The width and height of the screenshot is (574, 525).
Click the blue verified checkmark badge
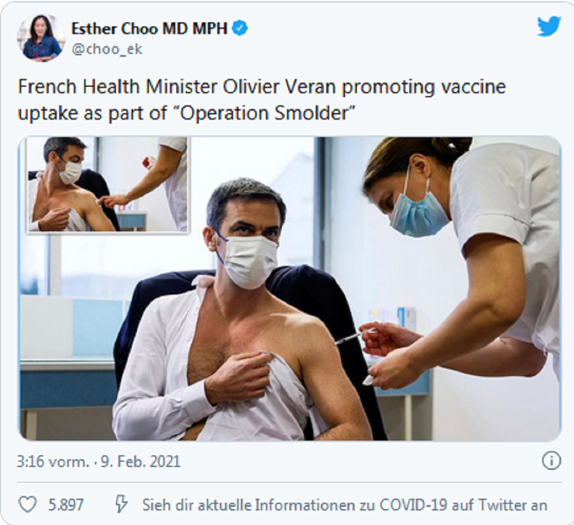point(240,28)
